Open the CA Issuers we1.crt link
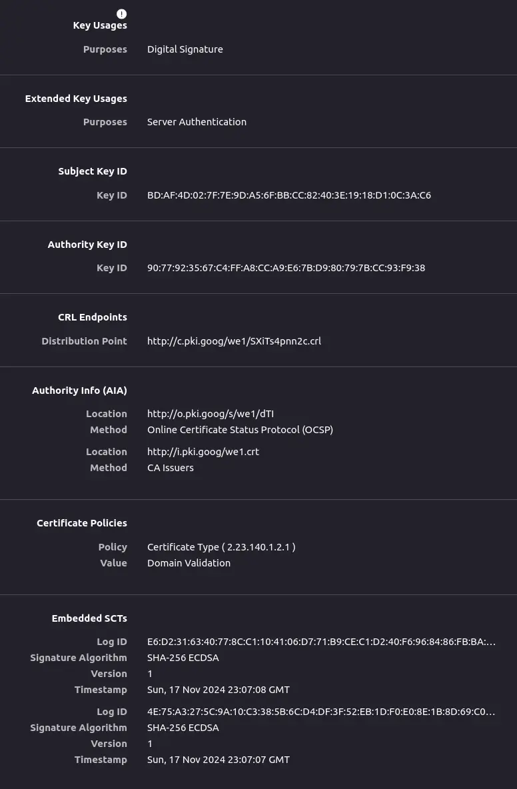Viewport: 517px width, 789px height. pyautogui.click(x=203, y=452)
